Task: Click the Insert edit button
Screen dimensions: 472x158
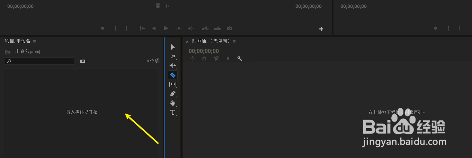Action: click(205, 28)
